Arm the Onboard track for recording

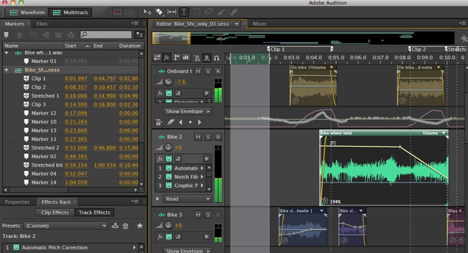pos(218,71)
